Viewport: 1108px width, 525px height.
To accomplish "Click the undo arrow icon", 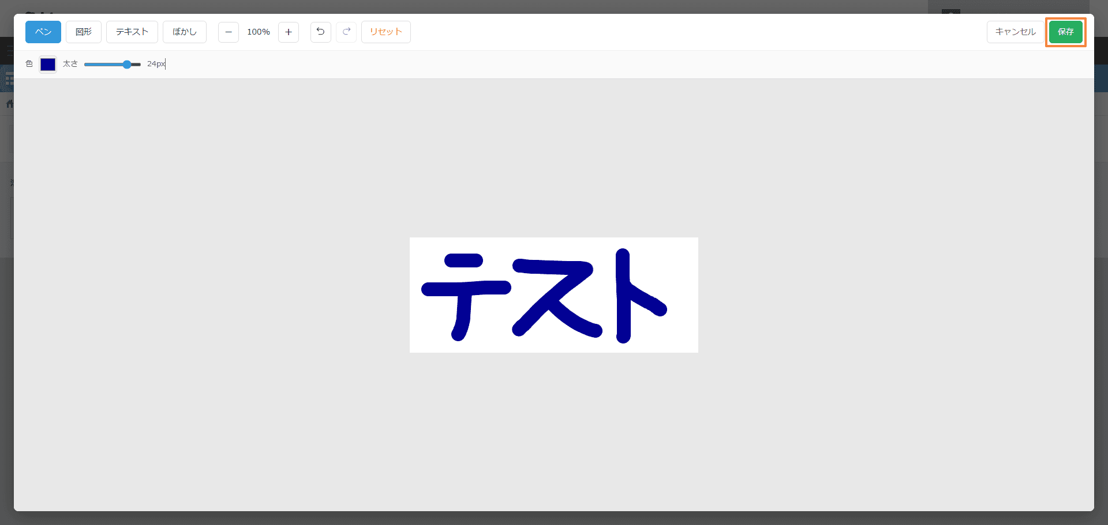I will point(321,32).
